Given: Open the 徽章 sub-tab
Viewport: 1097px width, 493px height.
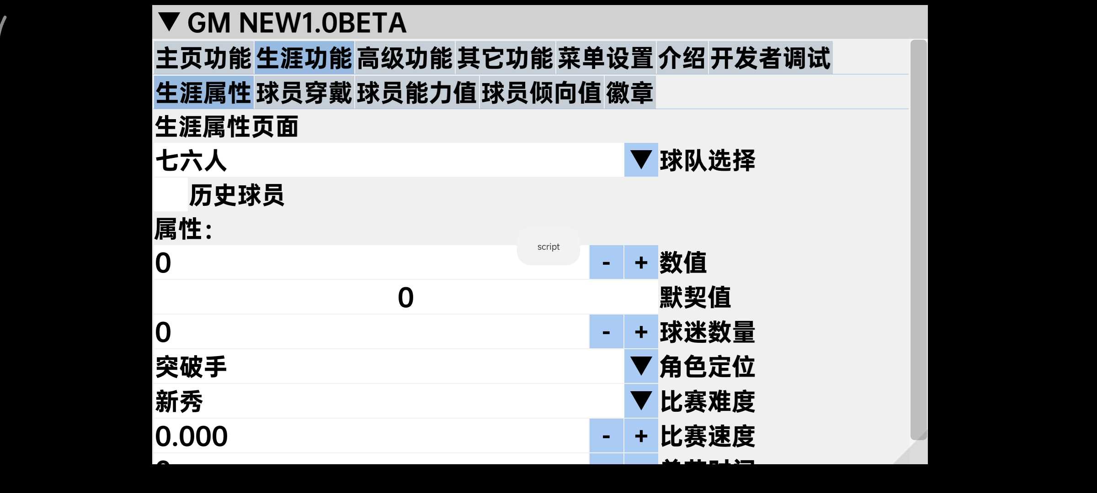Looking at the screenshot, I should click(x=630, y=93).
